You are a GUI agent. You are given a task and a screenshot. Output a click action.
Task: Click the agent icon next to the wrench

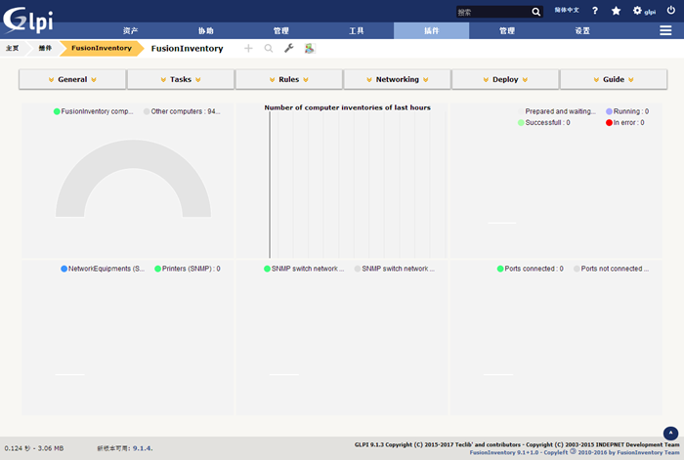pos(310,49)
